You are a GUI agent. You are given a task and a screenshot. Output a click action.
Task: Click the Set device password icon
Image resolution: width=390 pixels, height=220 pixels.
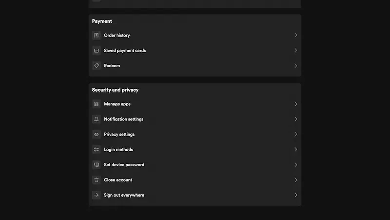coord(97,165)
